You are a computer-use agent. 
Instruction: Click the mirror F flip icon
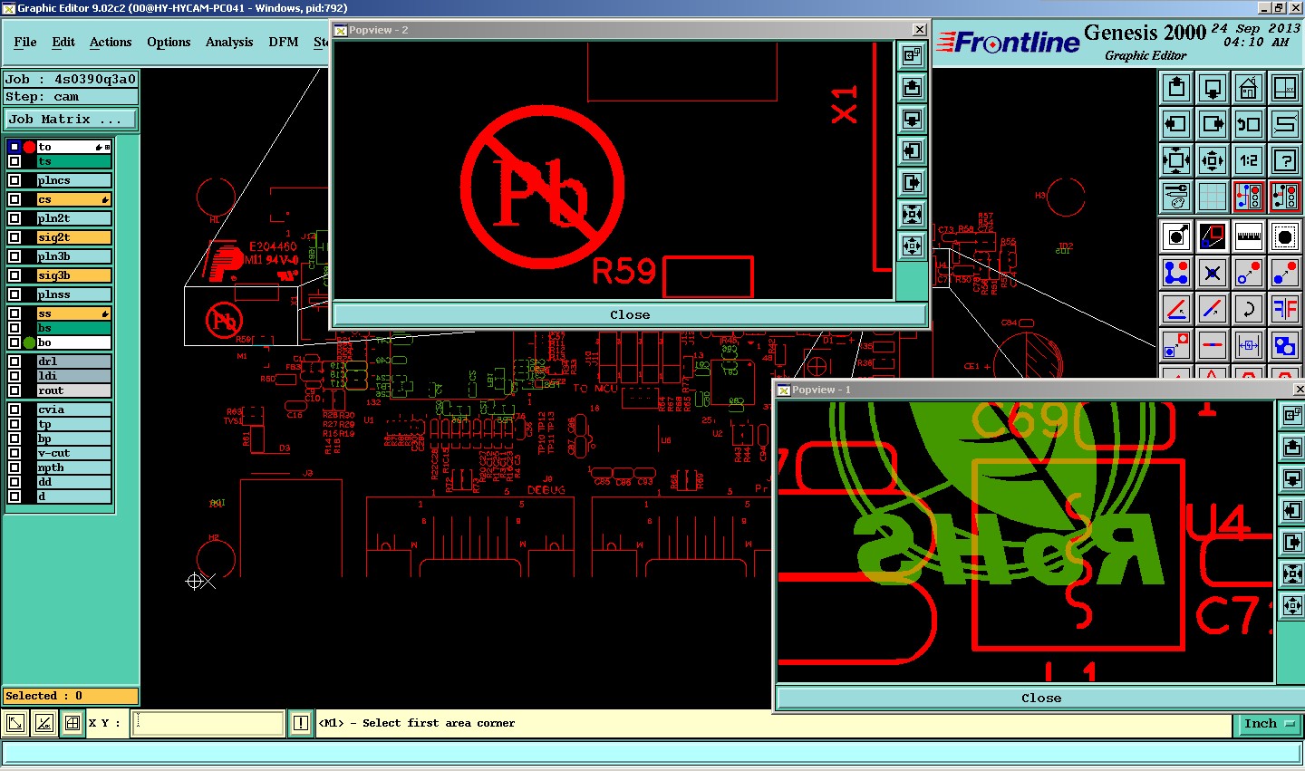(1285, 309)
